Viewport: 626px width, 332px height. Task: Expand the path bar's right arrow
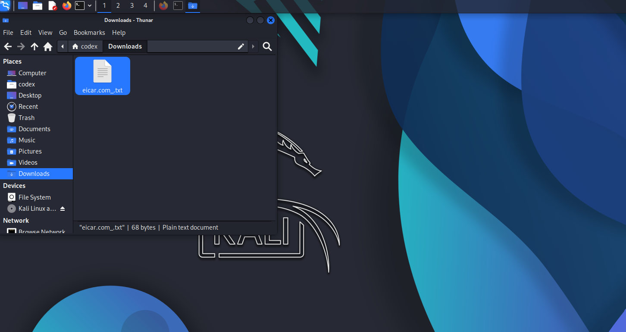coord(253,46)
